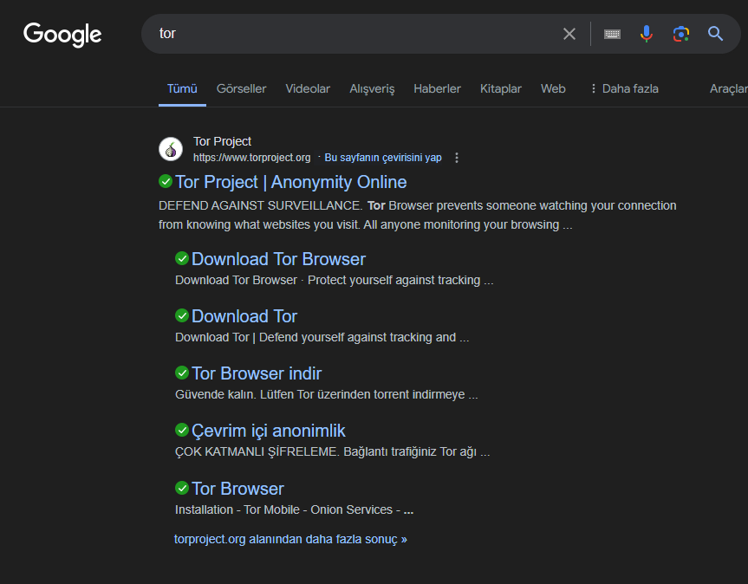Focus the search input containing tor
The height and width of the screenshot is (584, 748).
pos(347,34)
